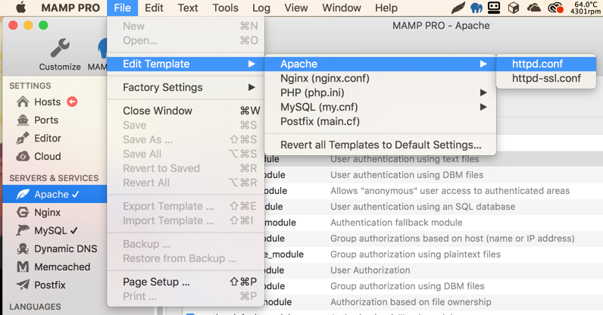Expand the Edit Template submenu

pos(186,64)
